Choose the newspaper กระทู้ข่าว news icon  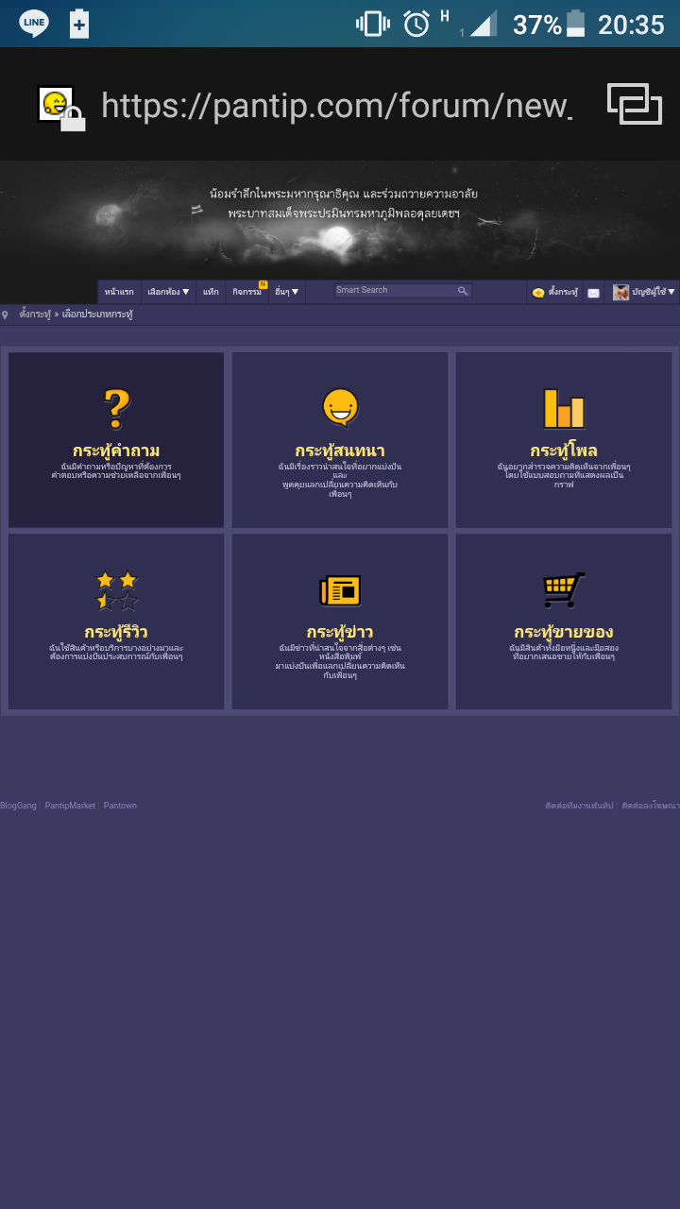point(340,590)
